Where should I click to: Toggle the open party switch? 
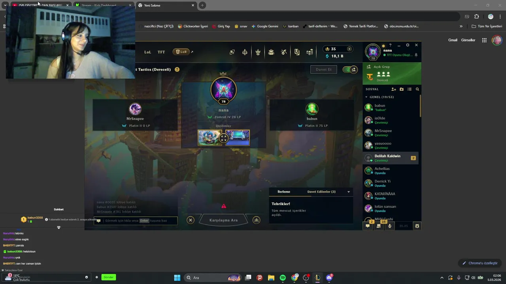pyautogui.click(x=350, y=69)
